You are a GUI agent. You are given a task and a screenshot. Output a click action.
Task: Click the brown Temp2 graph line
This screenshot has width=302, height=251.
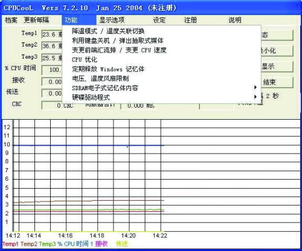point(89,201)
